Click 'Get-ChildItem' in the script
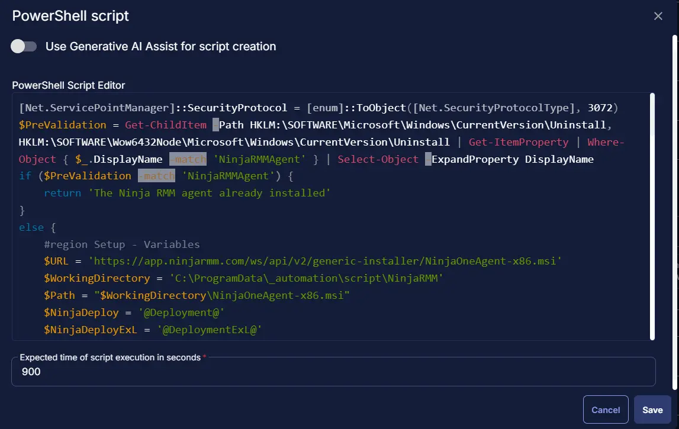Image resolution: width=679 pixels, height=429 pixels. 166,125
